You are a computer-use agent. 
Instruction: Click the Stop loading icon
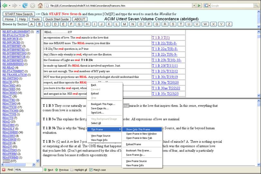point(33,6)
